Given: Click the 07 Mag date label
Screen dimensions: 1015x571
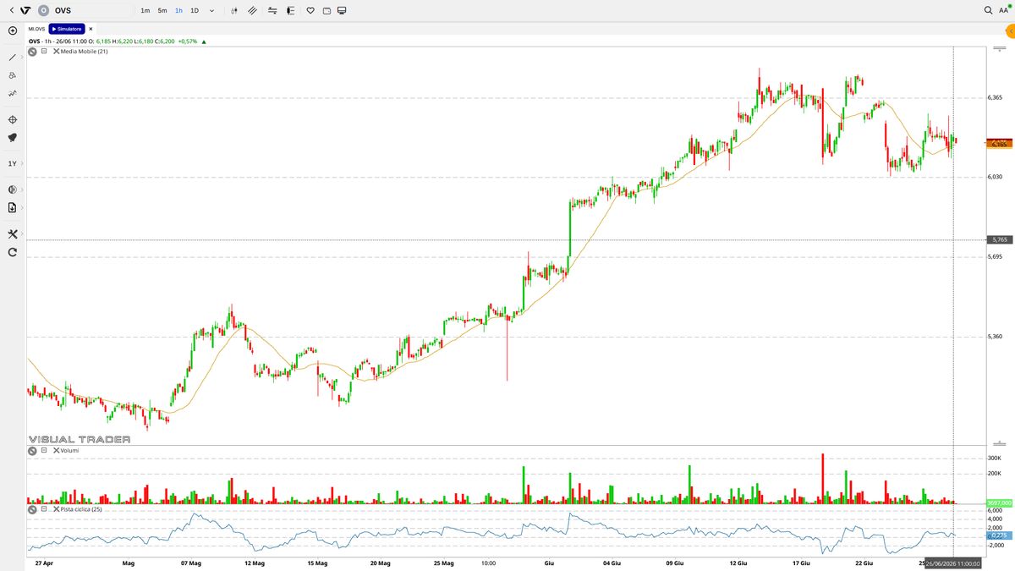Looking at the screenshot, I should point(190,563).
